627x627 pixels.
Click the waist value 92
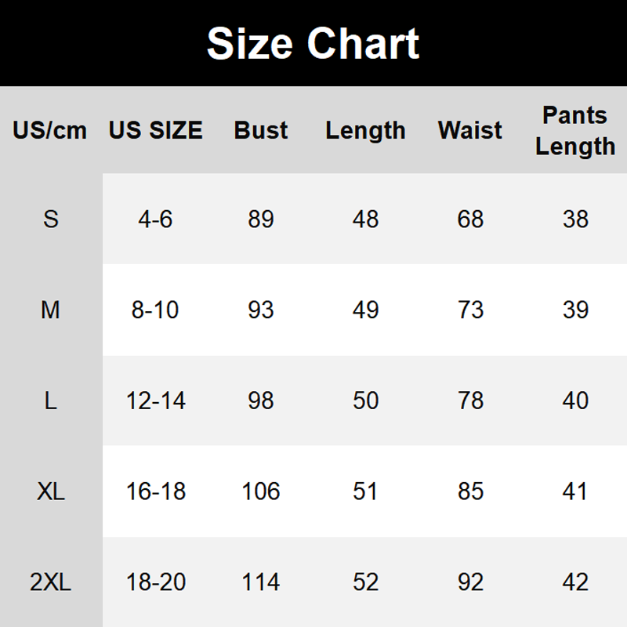pyautogui.click(x=470, y=582)
